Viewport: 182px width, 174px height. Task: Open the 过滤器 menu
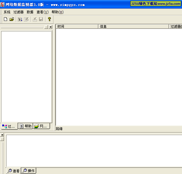[x=18, y=12]
